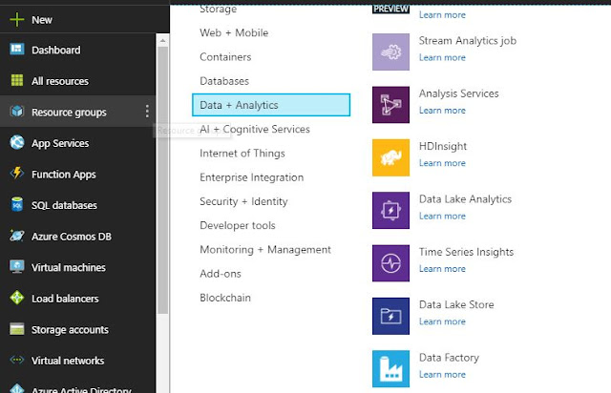Open Resource groups more options dots
The width and height of the screenshot is (611, 393).
pyautogui.click(x=147, y=113)
